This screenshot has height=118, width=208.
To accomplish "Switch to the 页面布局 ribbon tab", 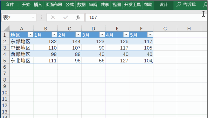I will (54, 5).
